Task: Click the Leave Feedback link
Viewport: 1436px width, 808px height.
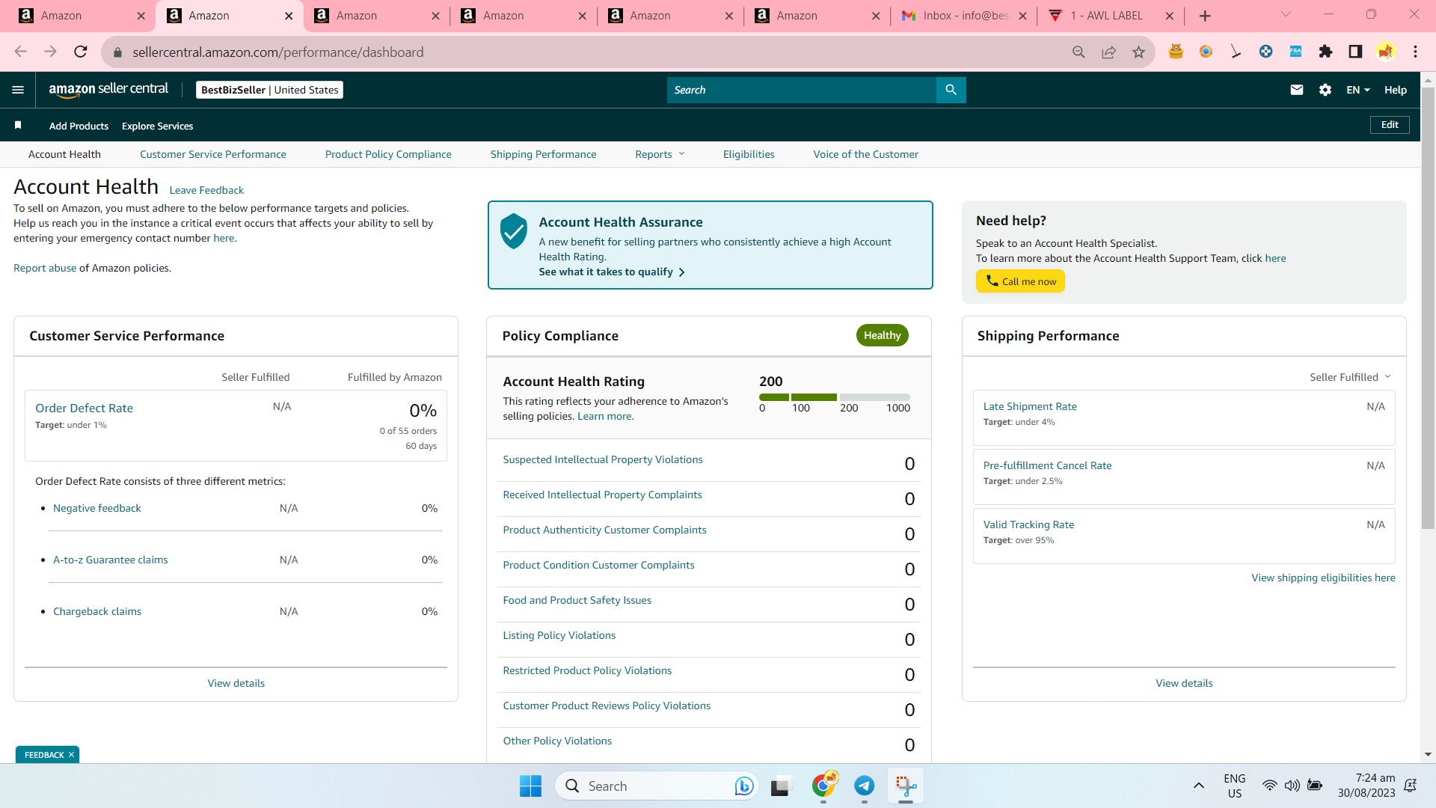Action: tap(206, 190)
